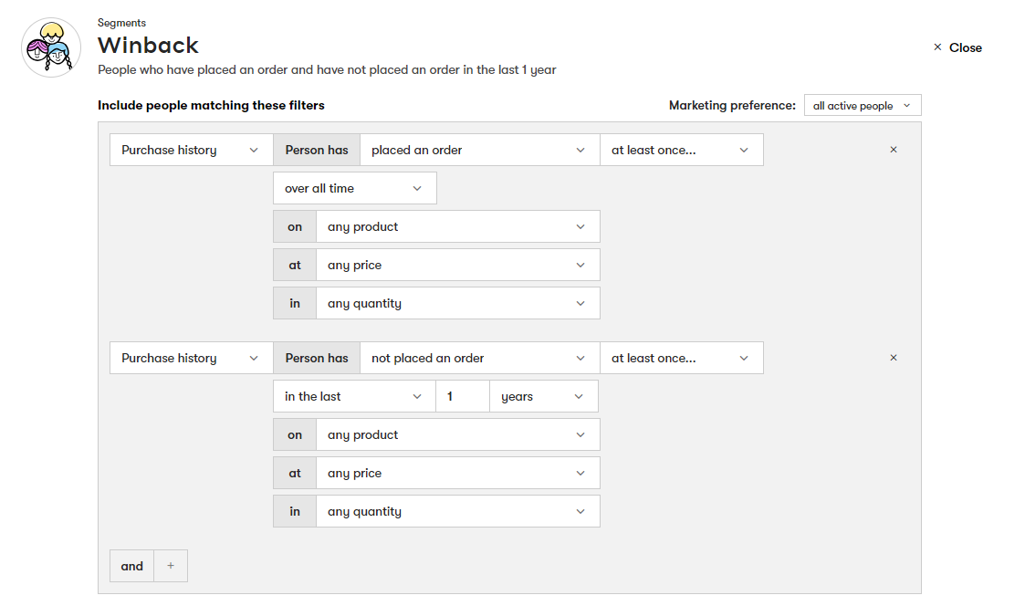This screenshot has width=1025, height=606.
Task: Open second filter's 'any product' dropdown
Action: 457,434
